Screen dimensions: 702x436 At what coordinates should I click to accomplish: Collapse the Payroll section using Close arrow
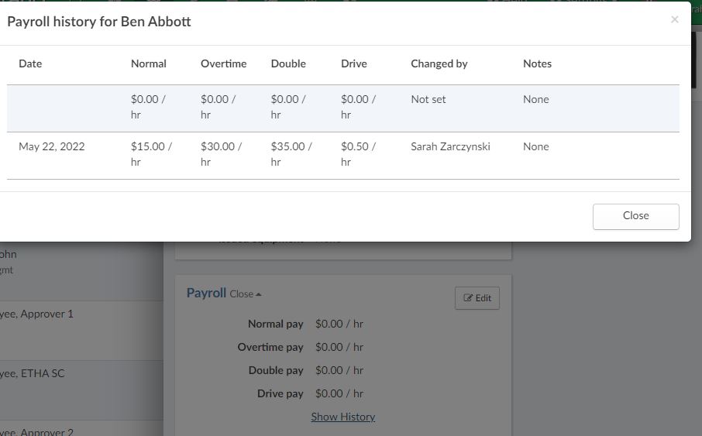point(246,294)
